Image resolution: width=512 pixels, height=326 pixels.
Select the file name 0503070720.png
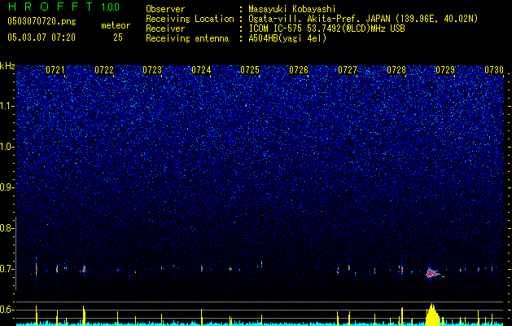tap(42, 21)
